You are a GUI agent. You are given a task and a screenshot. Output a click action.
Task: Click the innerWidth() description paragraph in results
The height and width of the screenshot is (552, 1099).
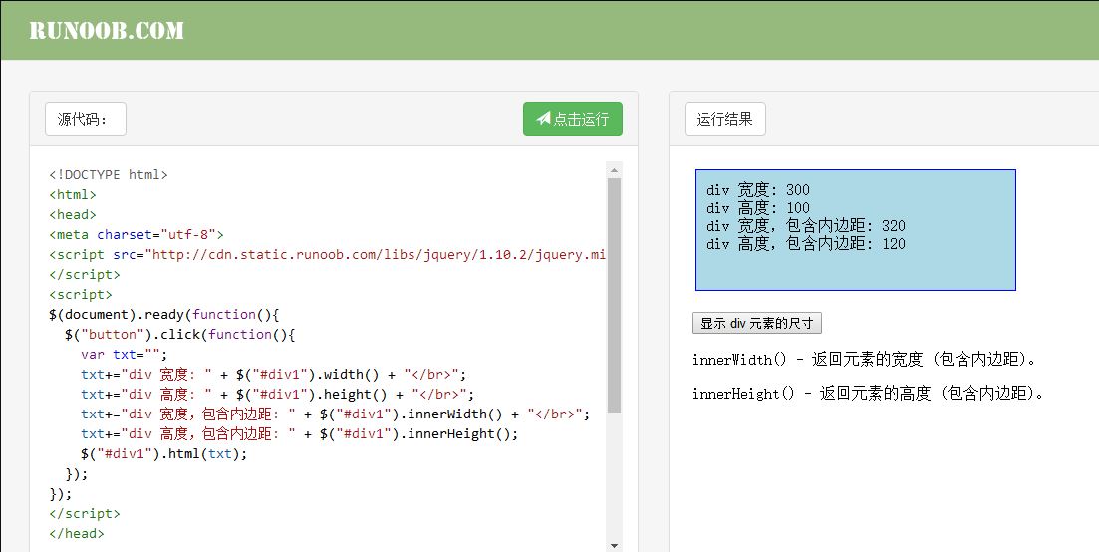pyautogui.click(x=865, y=360)
